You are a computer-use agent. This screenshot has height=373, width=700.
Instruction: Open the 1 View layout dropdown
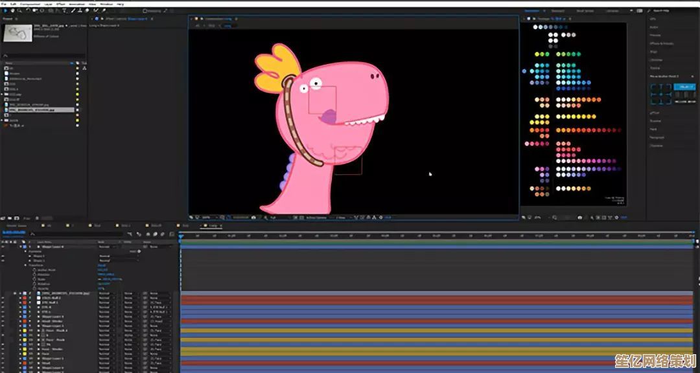[342, 218]
